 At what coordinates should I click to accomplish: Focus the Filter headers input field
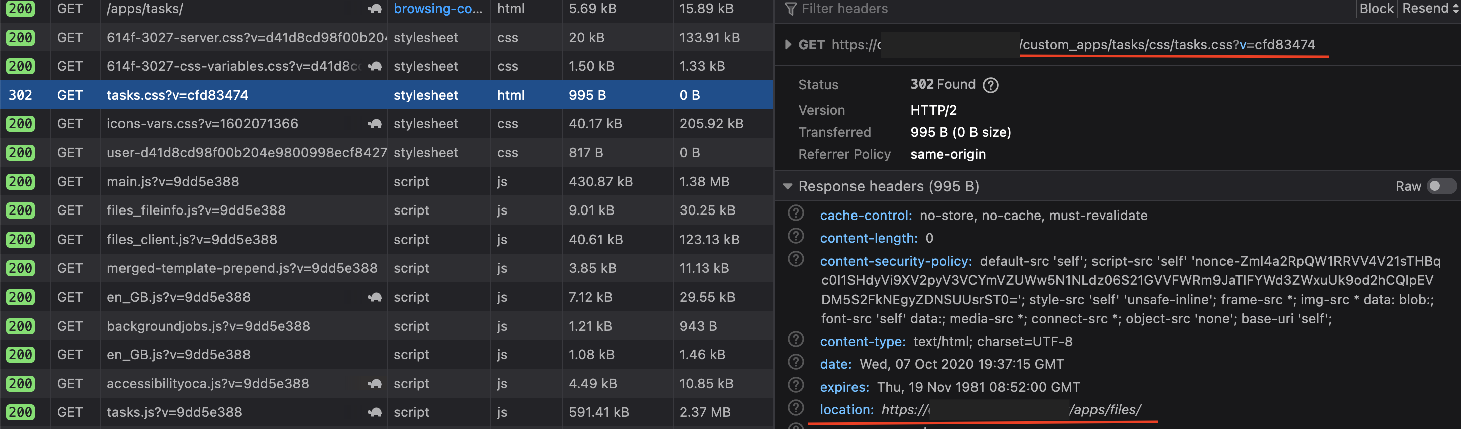[1066, 9]
